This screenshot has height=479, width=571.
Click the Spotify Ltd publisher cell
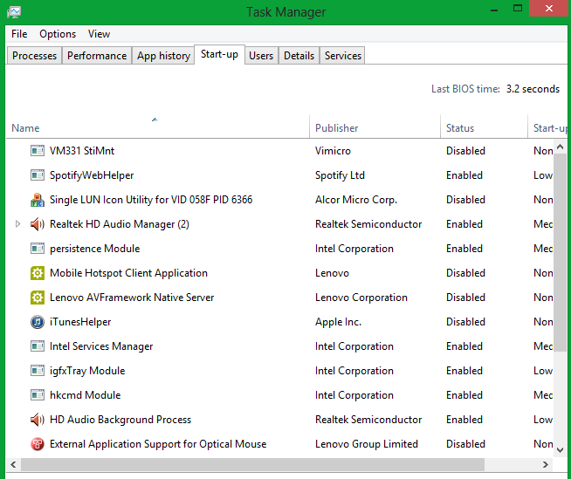tap(340, 175)
